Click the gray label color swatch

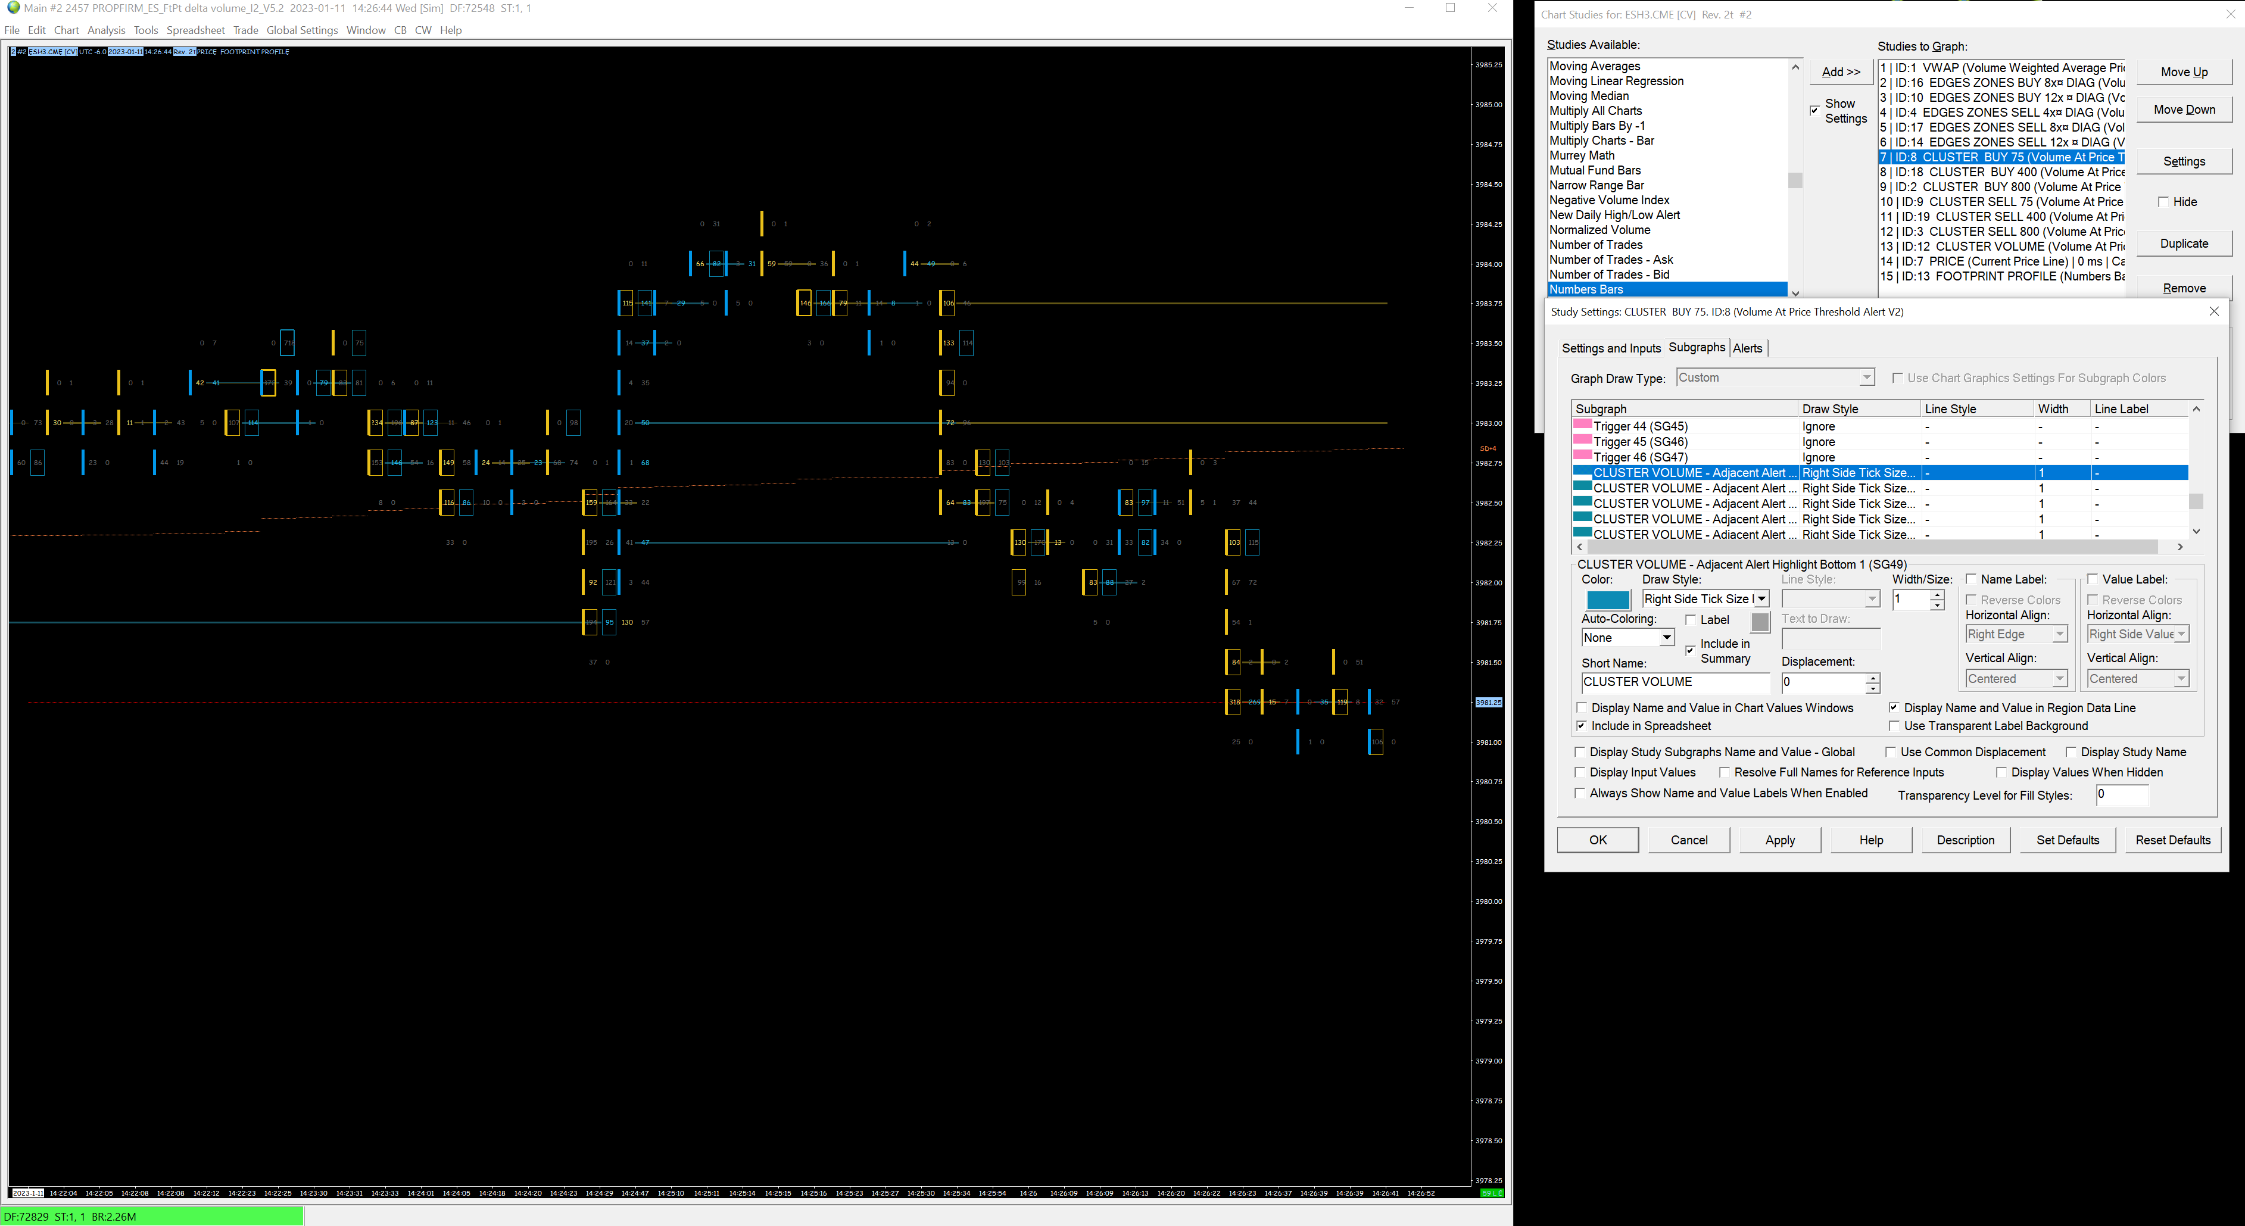[1760, 622]
